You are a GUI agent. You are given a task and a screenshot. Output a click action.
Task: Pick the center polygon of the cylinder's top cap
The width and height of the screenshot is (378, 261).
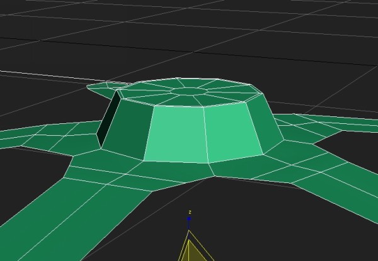point(188,92)
